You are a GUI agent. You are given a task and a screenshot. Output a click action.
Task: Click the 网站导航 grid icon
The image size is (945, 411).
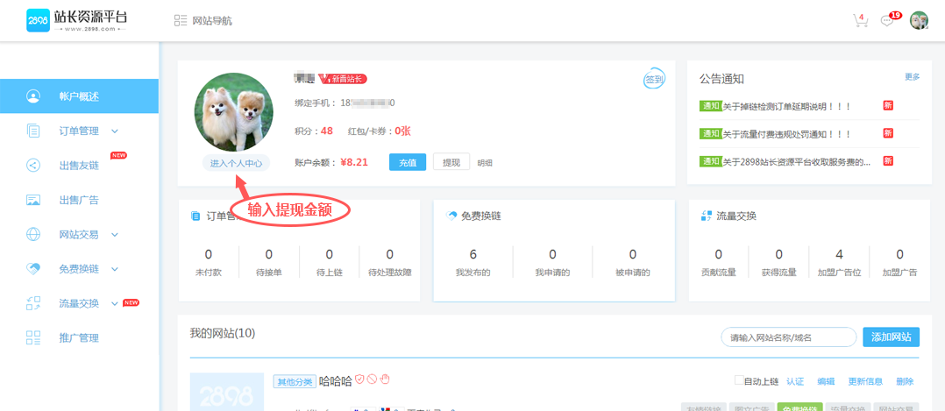tap(181, 20)
